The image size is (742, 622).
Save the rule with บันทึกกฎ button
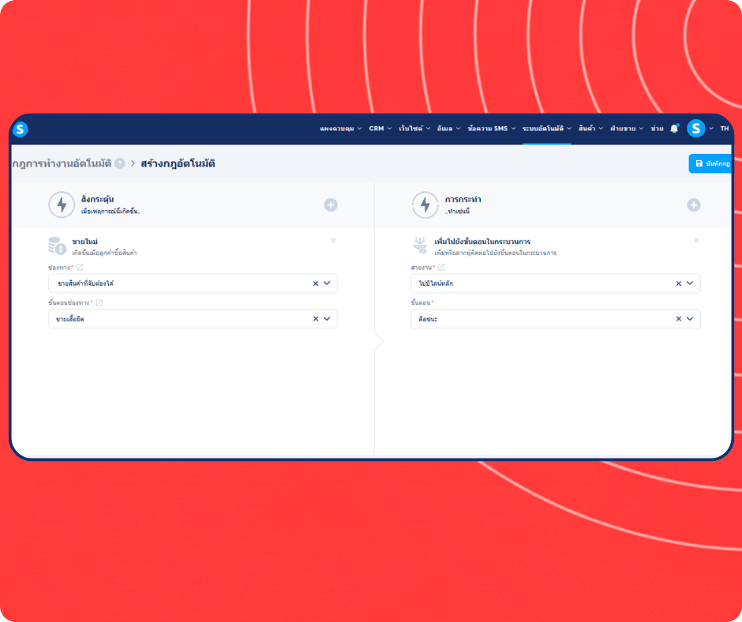[710, 163]
